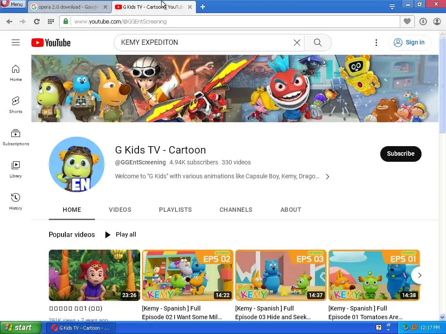Select the VIDEOS channel tab
Viewport: 446px width, 334px height.
(x=120, y=210)
